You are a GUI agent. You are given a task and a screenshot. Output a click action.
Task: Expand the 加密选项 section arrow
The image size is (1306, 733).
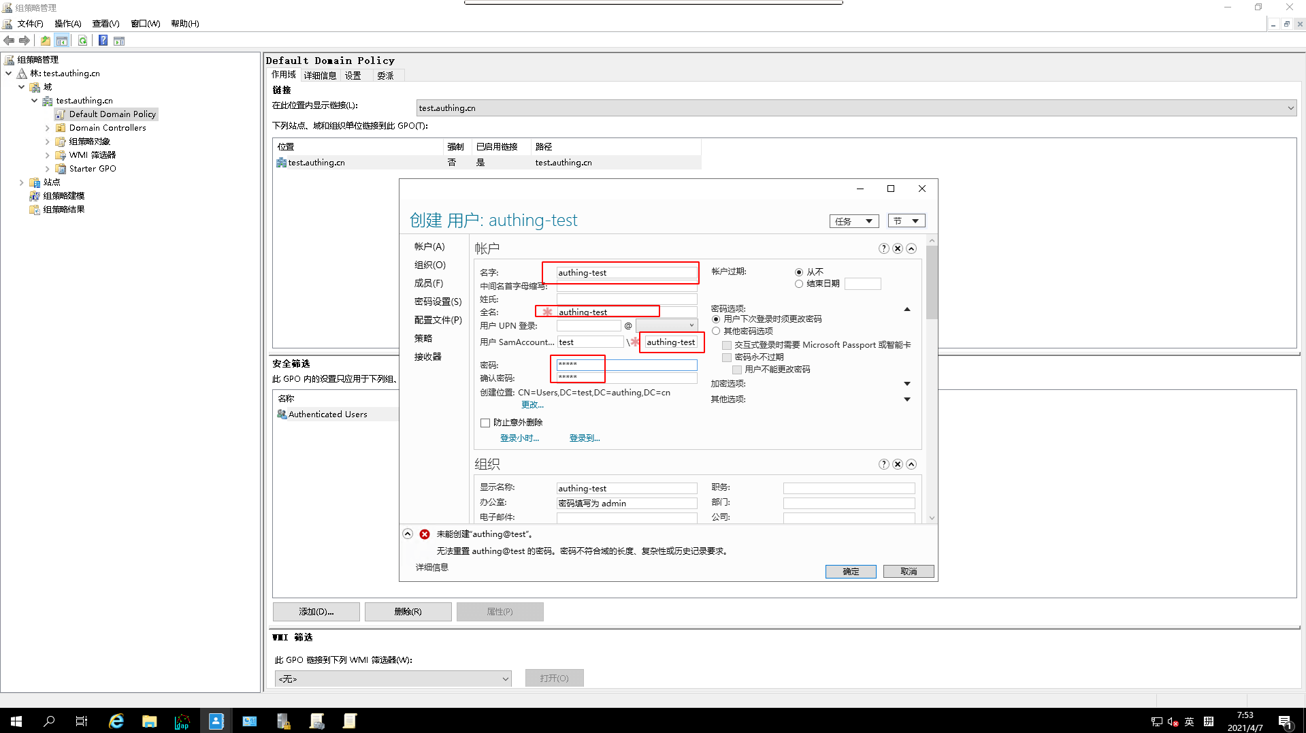pos(907,383)
